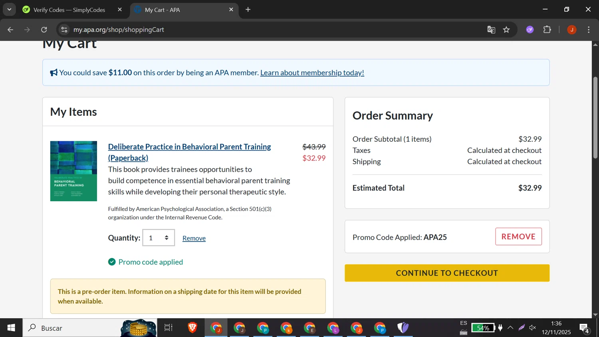This screenshot has width=599, height=337.
Task: Remove the item from the cart
Action: 194,238
